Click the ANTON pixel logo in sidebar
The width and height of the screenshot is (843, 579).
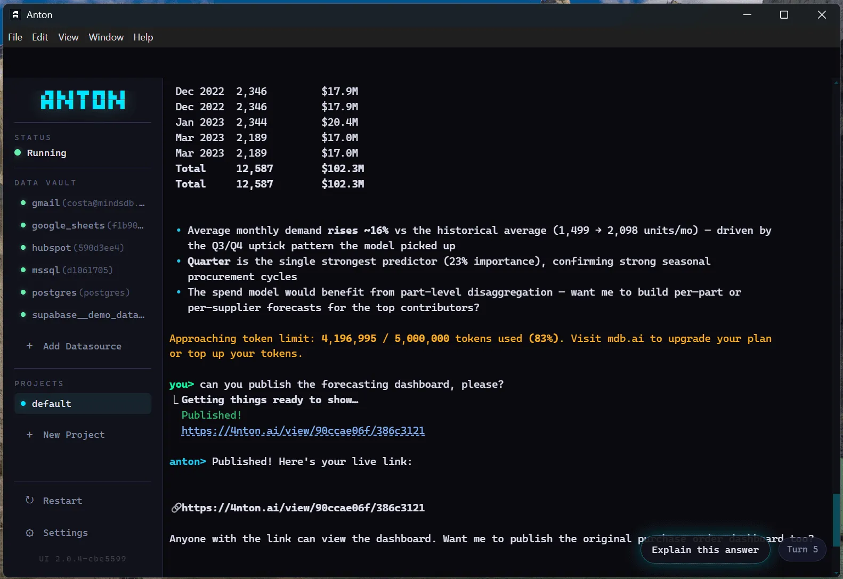click(x=83, y=100)
